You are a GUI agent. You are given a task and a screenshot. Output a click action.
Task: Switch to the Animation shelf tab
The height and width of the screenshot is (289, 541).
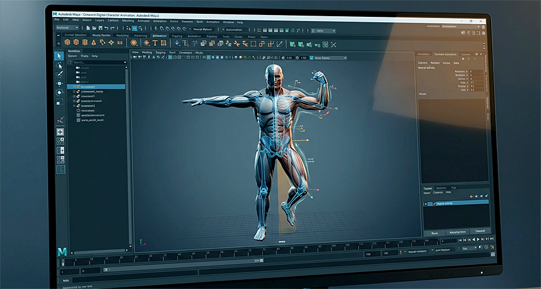point(159,35)
